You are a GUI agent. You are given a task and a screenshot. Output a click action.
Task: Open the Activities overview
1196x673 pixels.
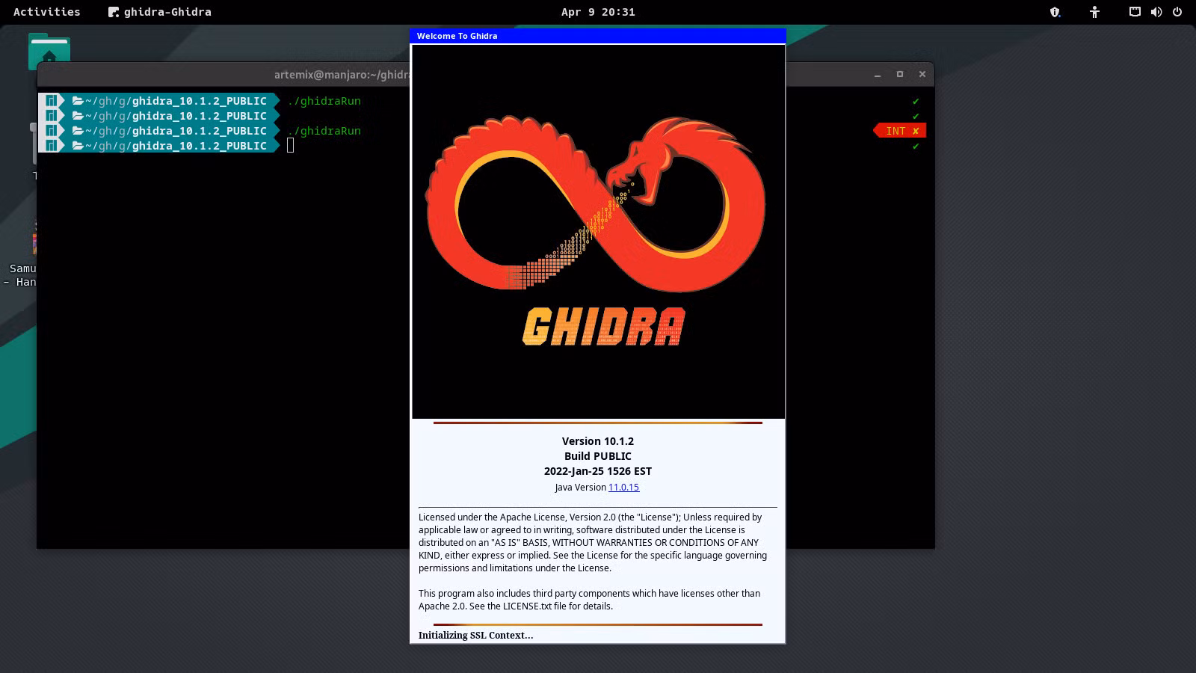(x=46, y=12)
